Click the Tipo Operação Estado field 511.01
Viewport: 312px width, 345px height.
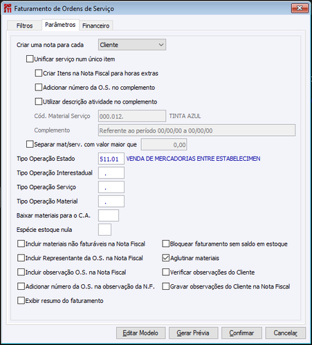(111, 159)
